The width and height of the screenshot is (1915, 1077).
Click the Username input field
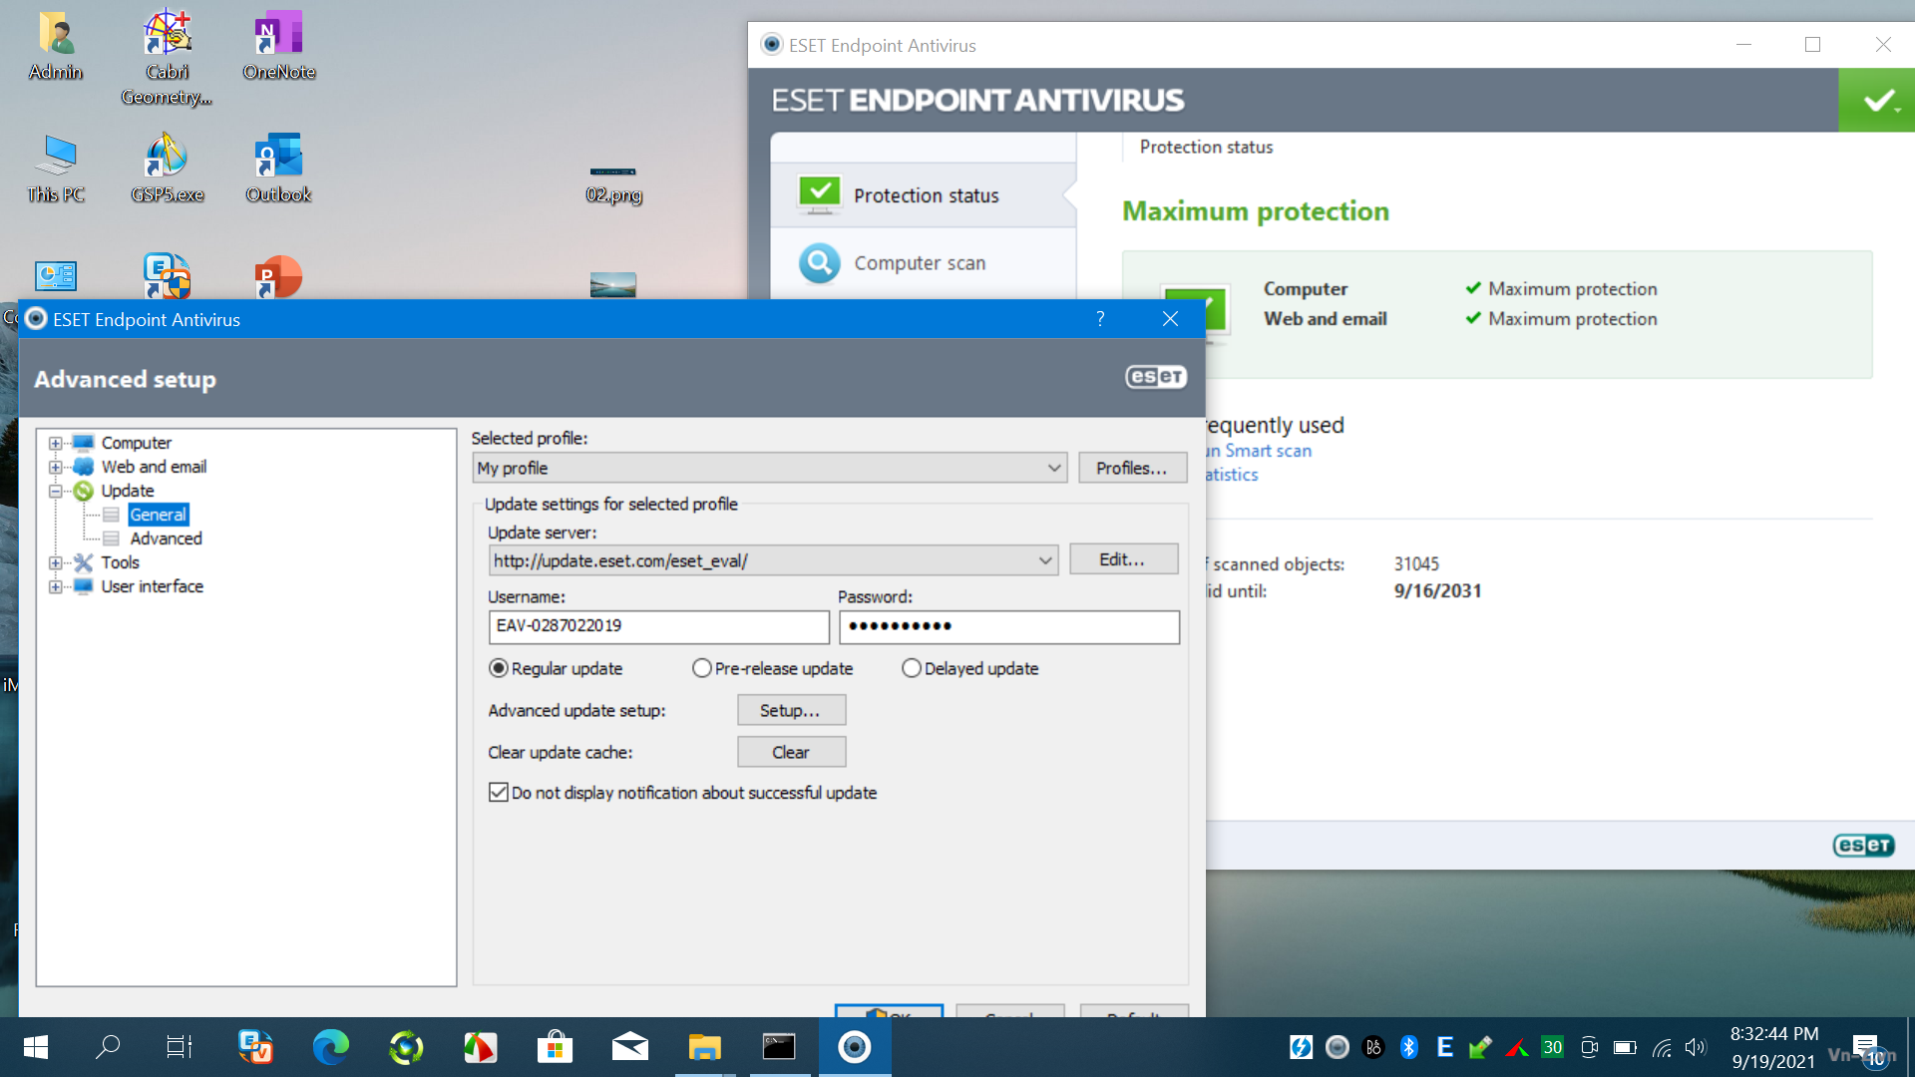coord(658,626)
